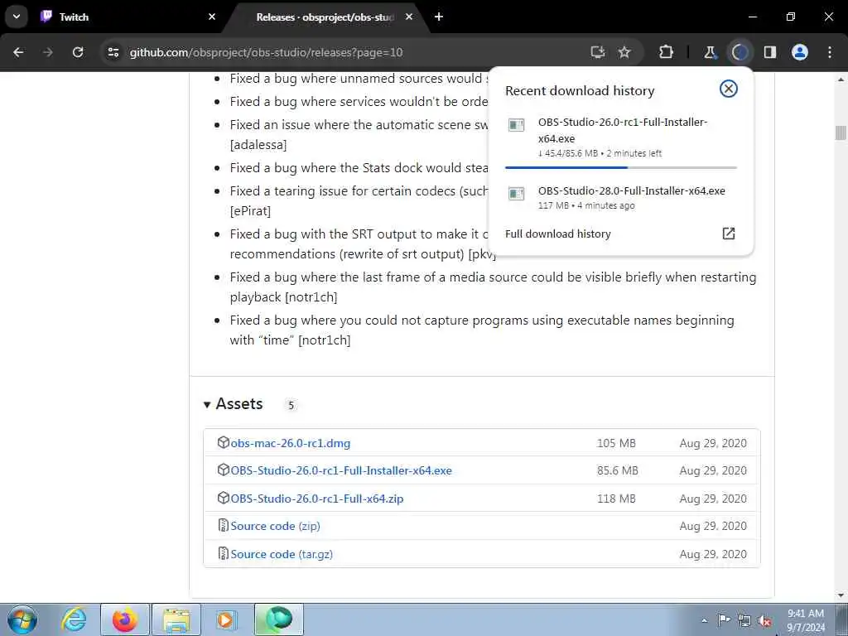Click the 118 MB size cell
The image size is (848, 636).
click(616, 499)
